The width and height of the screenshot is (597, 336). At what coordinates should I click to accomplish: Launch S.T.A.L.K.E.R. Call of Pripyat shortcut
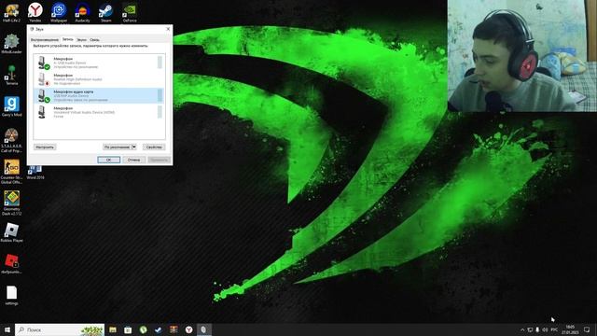[11, 140]
